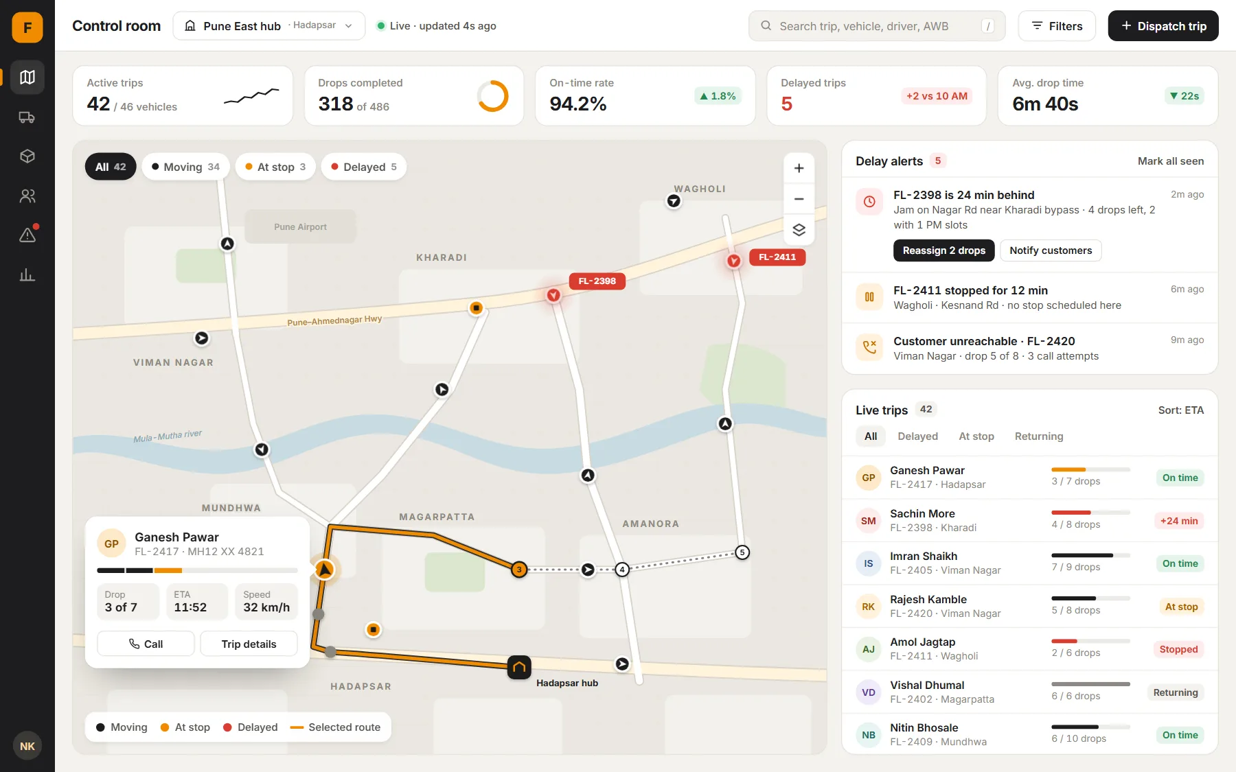This screenshot has width=1236, height=772.
Task: Open the analytics bar chart icon
Action: tap(27, 275)
